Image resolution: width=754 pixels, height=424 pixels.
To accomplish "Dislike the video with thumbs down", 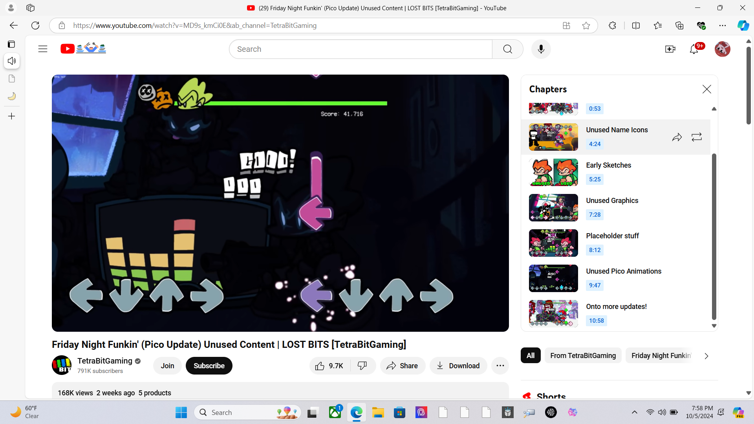I will 362,366.
